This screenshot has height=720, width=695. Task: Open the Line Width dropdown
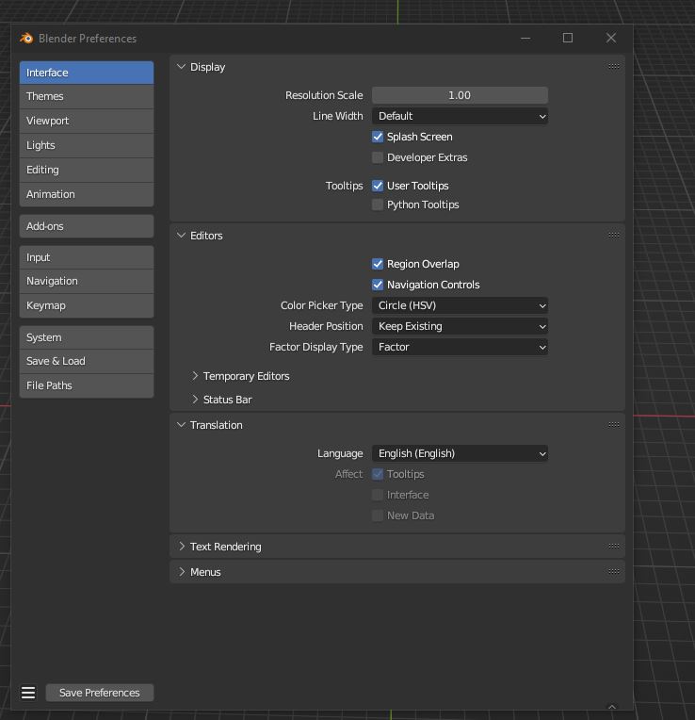point(460,116)
